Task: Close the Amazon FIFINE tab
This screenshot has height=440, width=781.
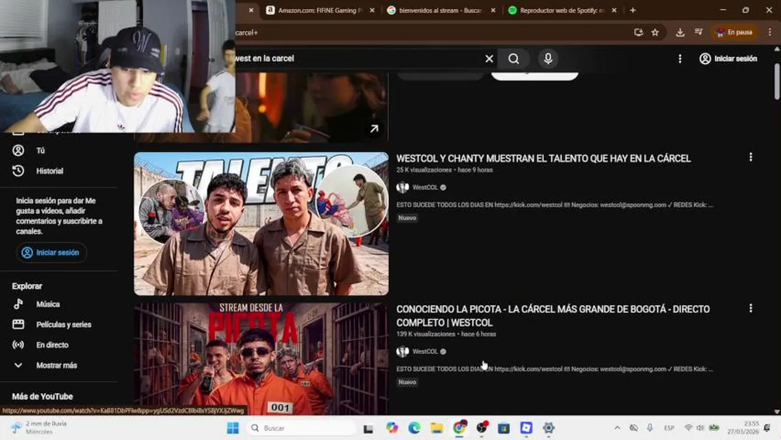Action: pos(372,10)
